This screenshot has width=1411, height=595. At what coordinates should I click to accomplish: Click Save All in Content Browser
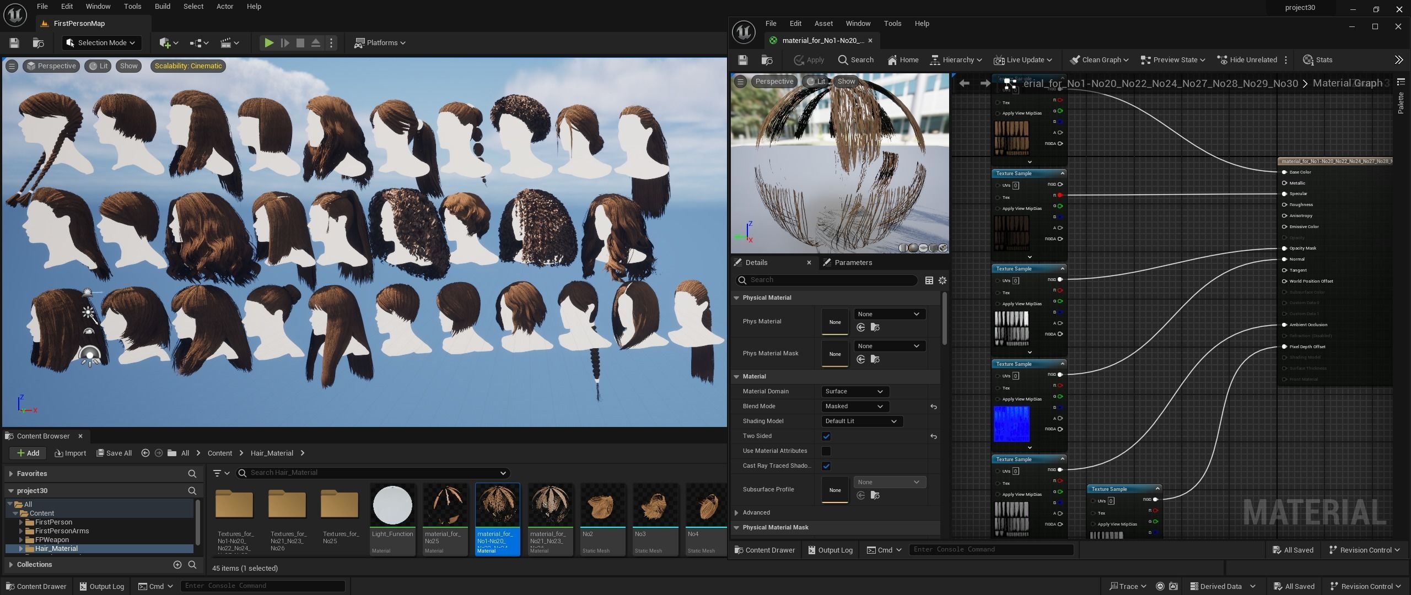pos(114,453)
